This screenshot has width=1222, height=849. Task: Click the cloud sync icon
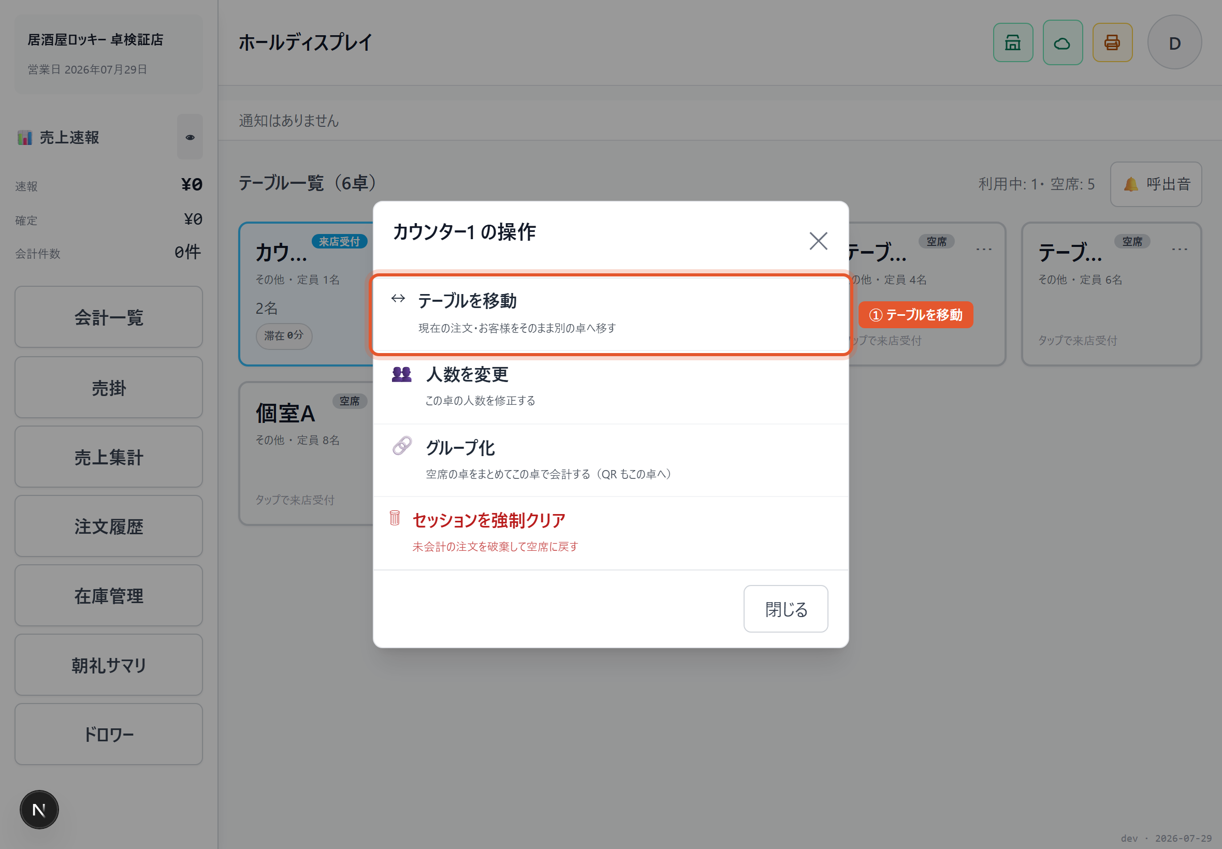pos(1063,42)
